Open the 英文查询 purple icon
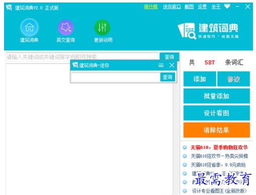Screen dimensions: 256x195 pyautogui.click(x=66, y=27)
